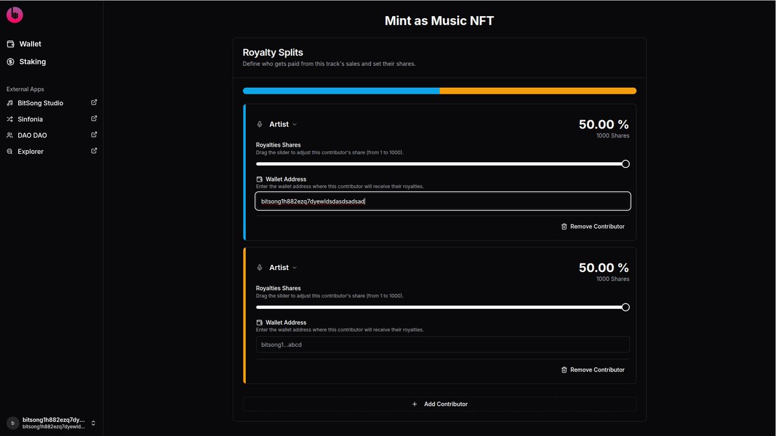Click the external link icon beside BitSong Studio
The width and height of the screenshot is (776, 436).
94,103
